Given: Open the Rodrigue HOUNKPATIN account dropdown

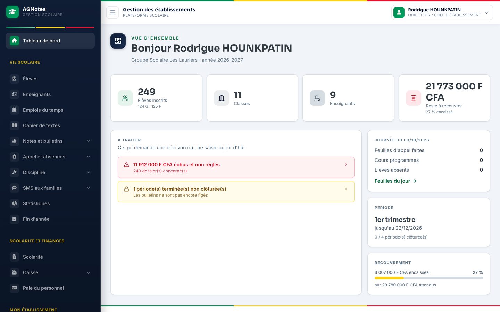Looking at the screenshot, I should (x=442, y=12).
